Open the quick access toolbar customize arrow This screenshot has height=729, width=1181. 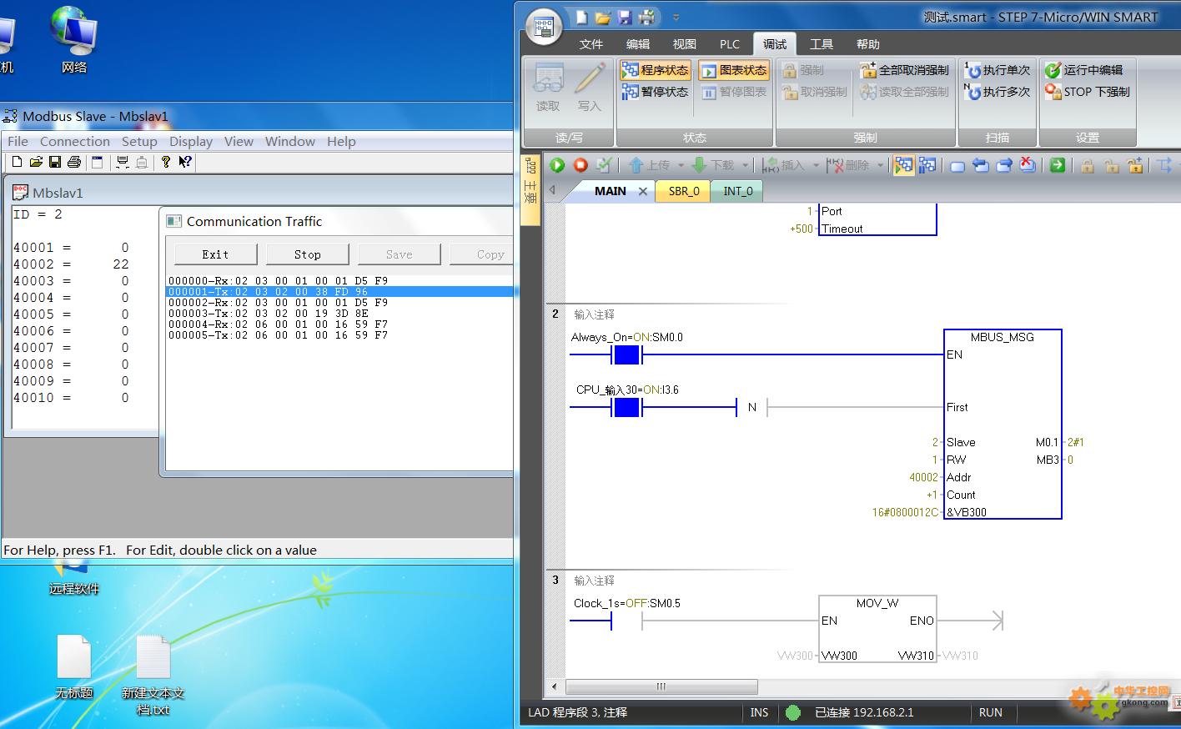click(x=676, y=17)
